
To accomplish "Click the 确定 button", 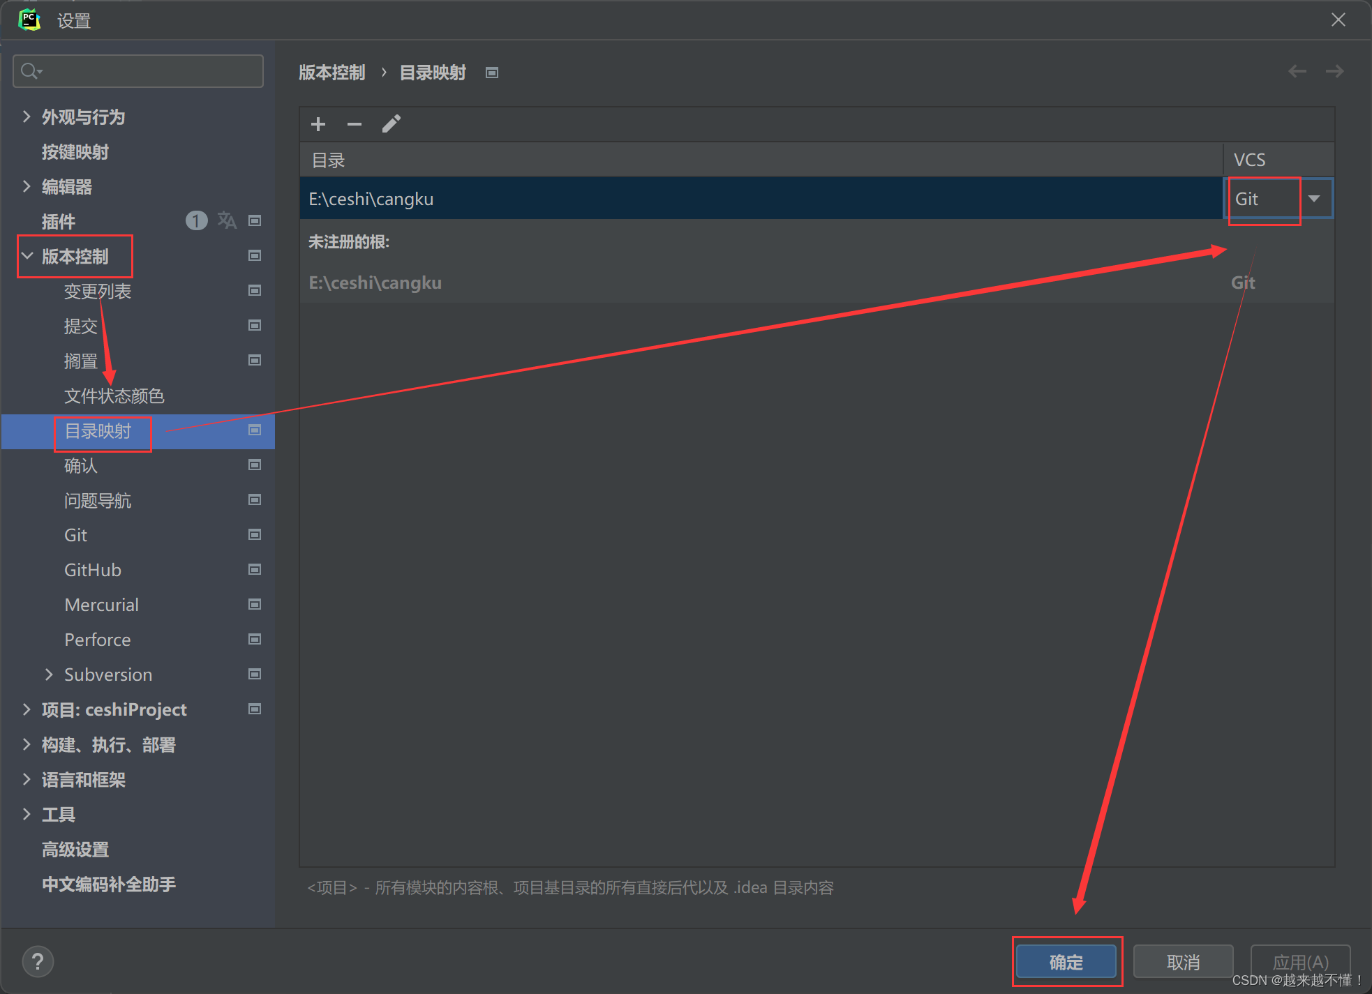I will point(1066,962).
